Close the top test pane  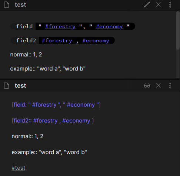pos(158,5)
